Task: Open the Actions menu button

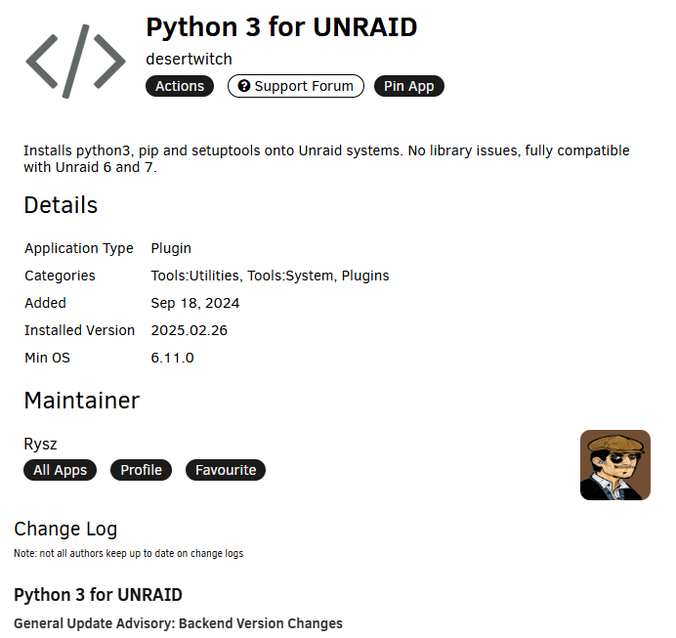Action: pyautogui.click(x=180, y=86)
